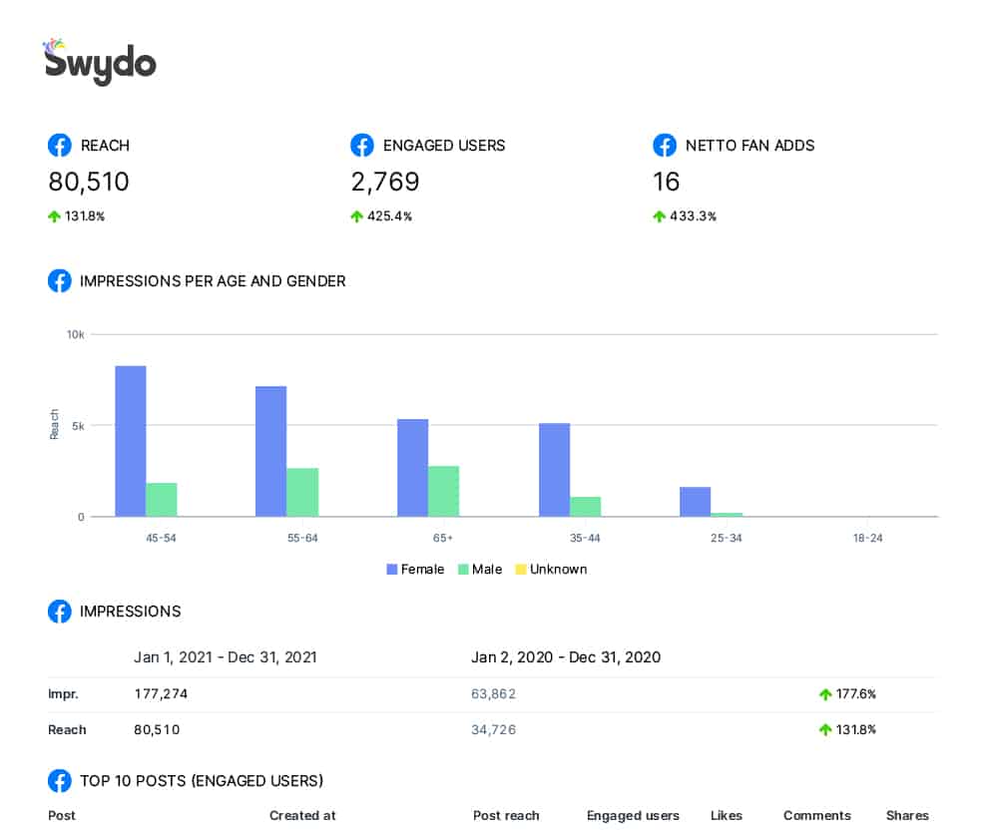Click the Female bar for 55-64

point(270,451)
